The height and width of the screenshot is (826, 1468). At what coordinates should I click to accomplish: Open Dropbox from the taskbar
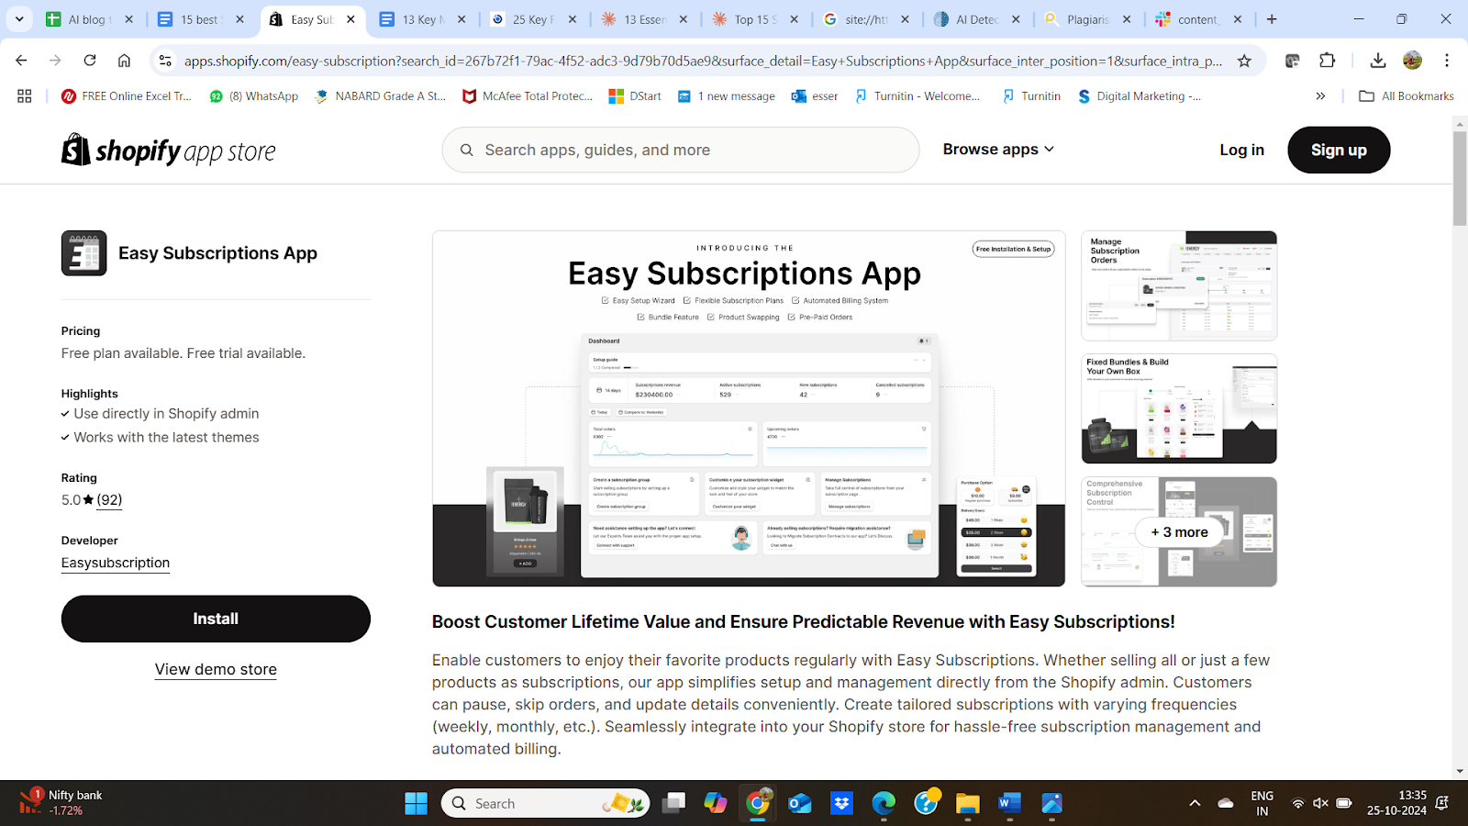(x=841, y=803)
